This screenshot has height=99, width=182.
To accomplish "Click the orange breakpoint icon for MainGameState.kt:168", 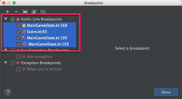I will tap(24, 25).
